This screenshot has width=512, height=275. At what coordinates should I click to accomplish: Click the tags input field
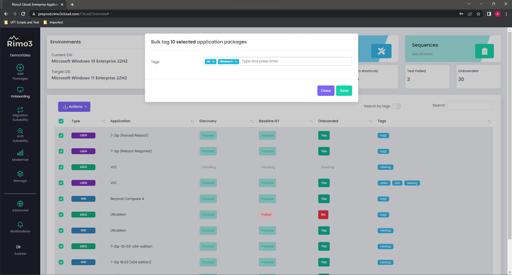pyautogui.click(x=293, y=61)
